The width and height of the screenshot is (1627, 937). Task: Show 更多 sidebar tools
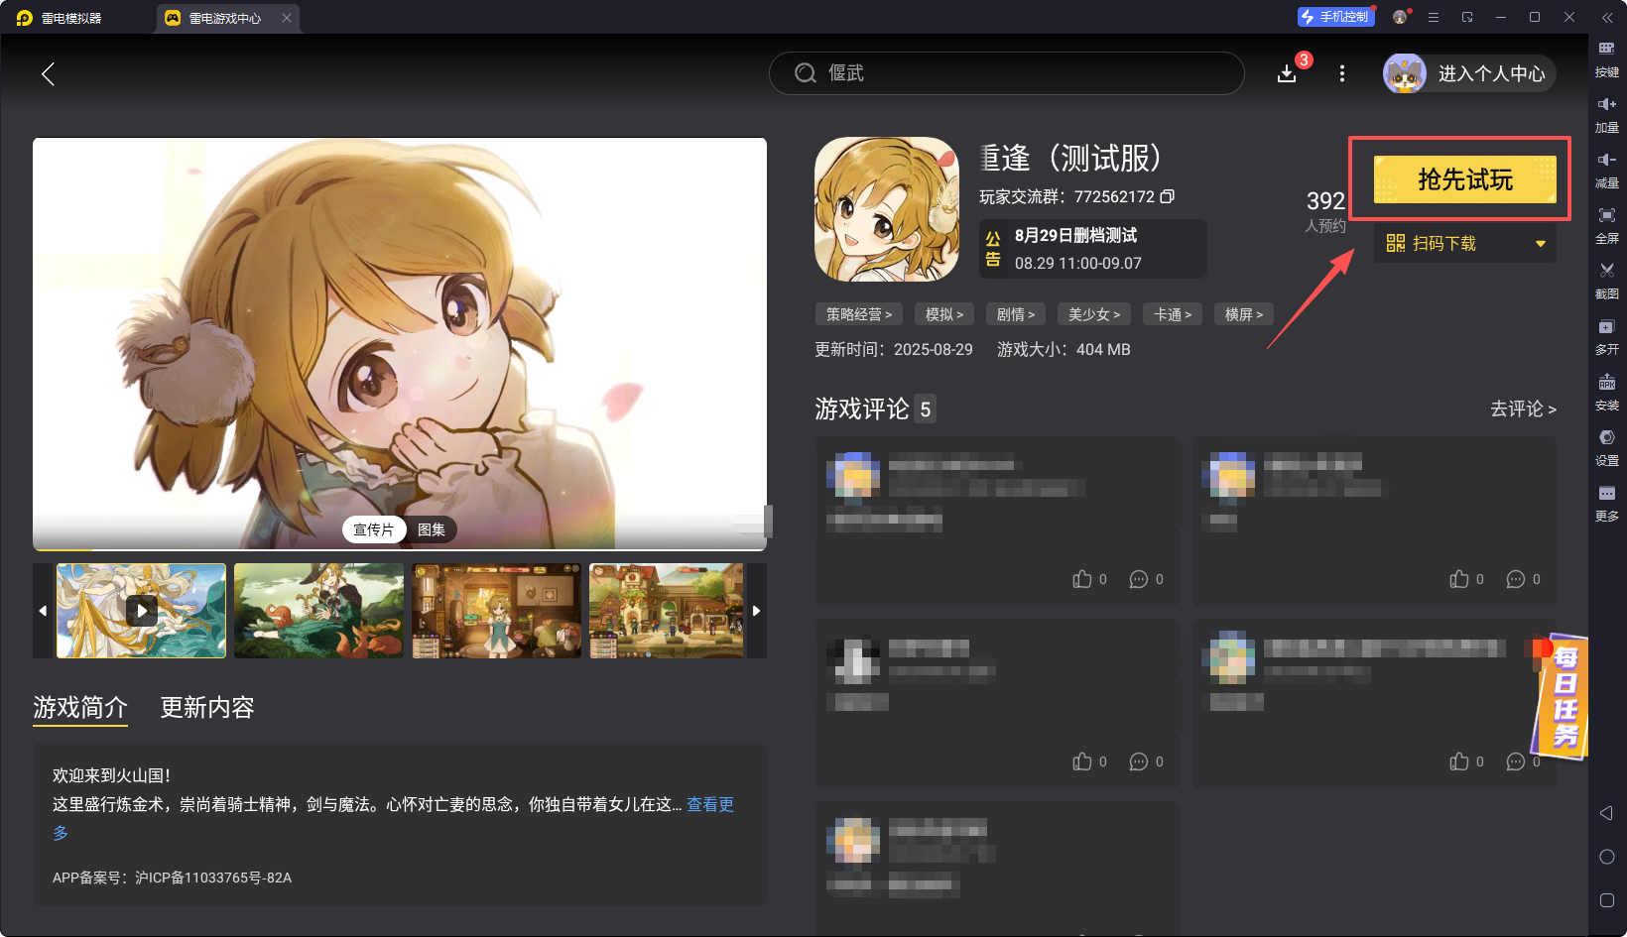click(x=1607, y=504)
